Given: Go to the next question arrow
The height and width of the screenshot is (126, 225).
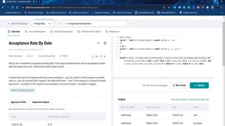Looking at the screenshot, I should tap(129, 23).
